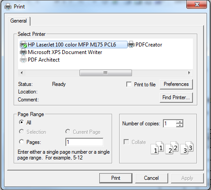This screenshot has width=211, height=190.
Task: Click the printer list right scroll arrow
Action: pos(189,73)
